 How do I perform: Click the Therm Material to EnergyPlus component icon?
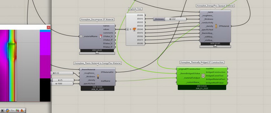coord(98,76)
